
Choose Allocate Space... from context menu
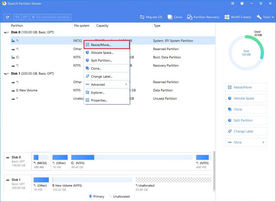pyautogui.click(x=107, y=53)
